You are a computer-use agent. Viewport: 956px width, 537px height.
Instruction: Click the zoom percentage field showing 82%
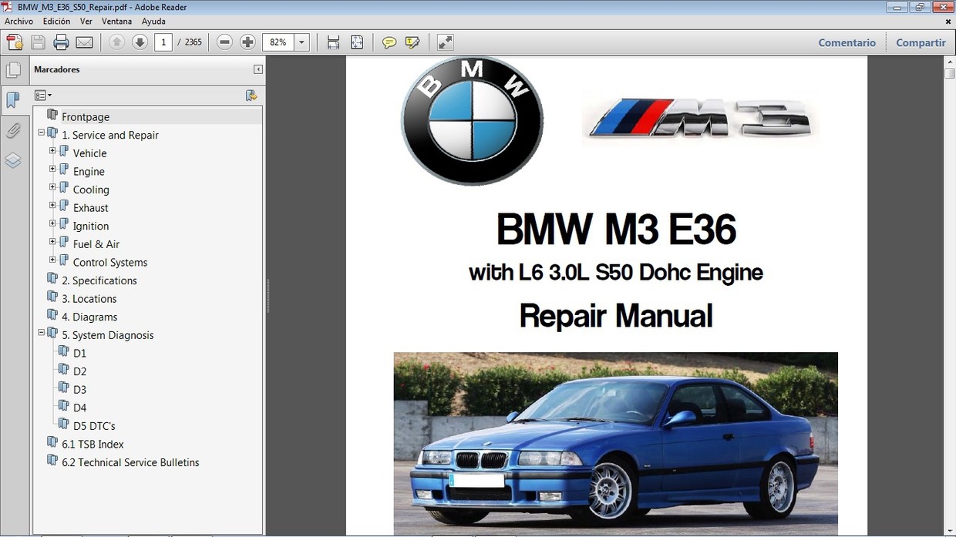click(278, 42)
